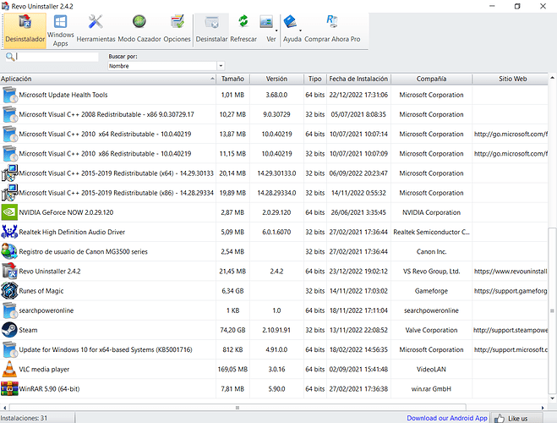The image size is (557, 423).
Task: Select the WinRAR 5.90 icon
Action: (9, 388)
